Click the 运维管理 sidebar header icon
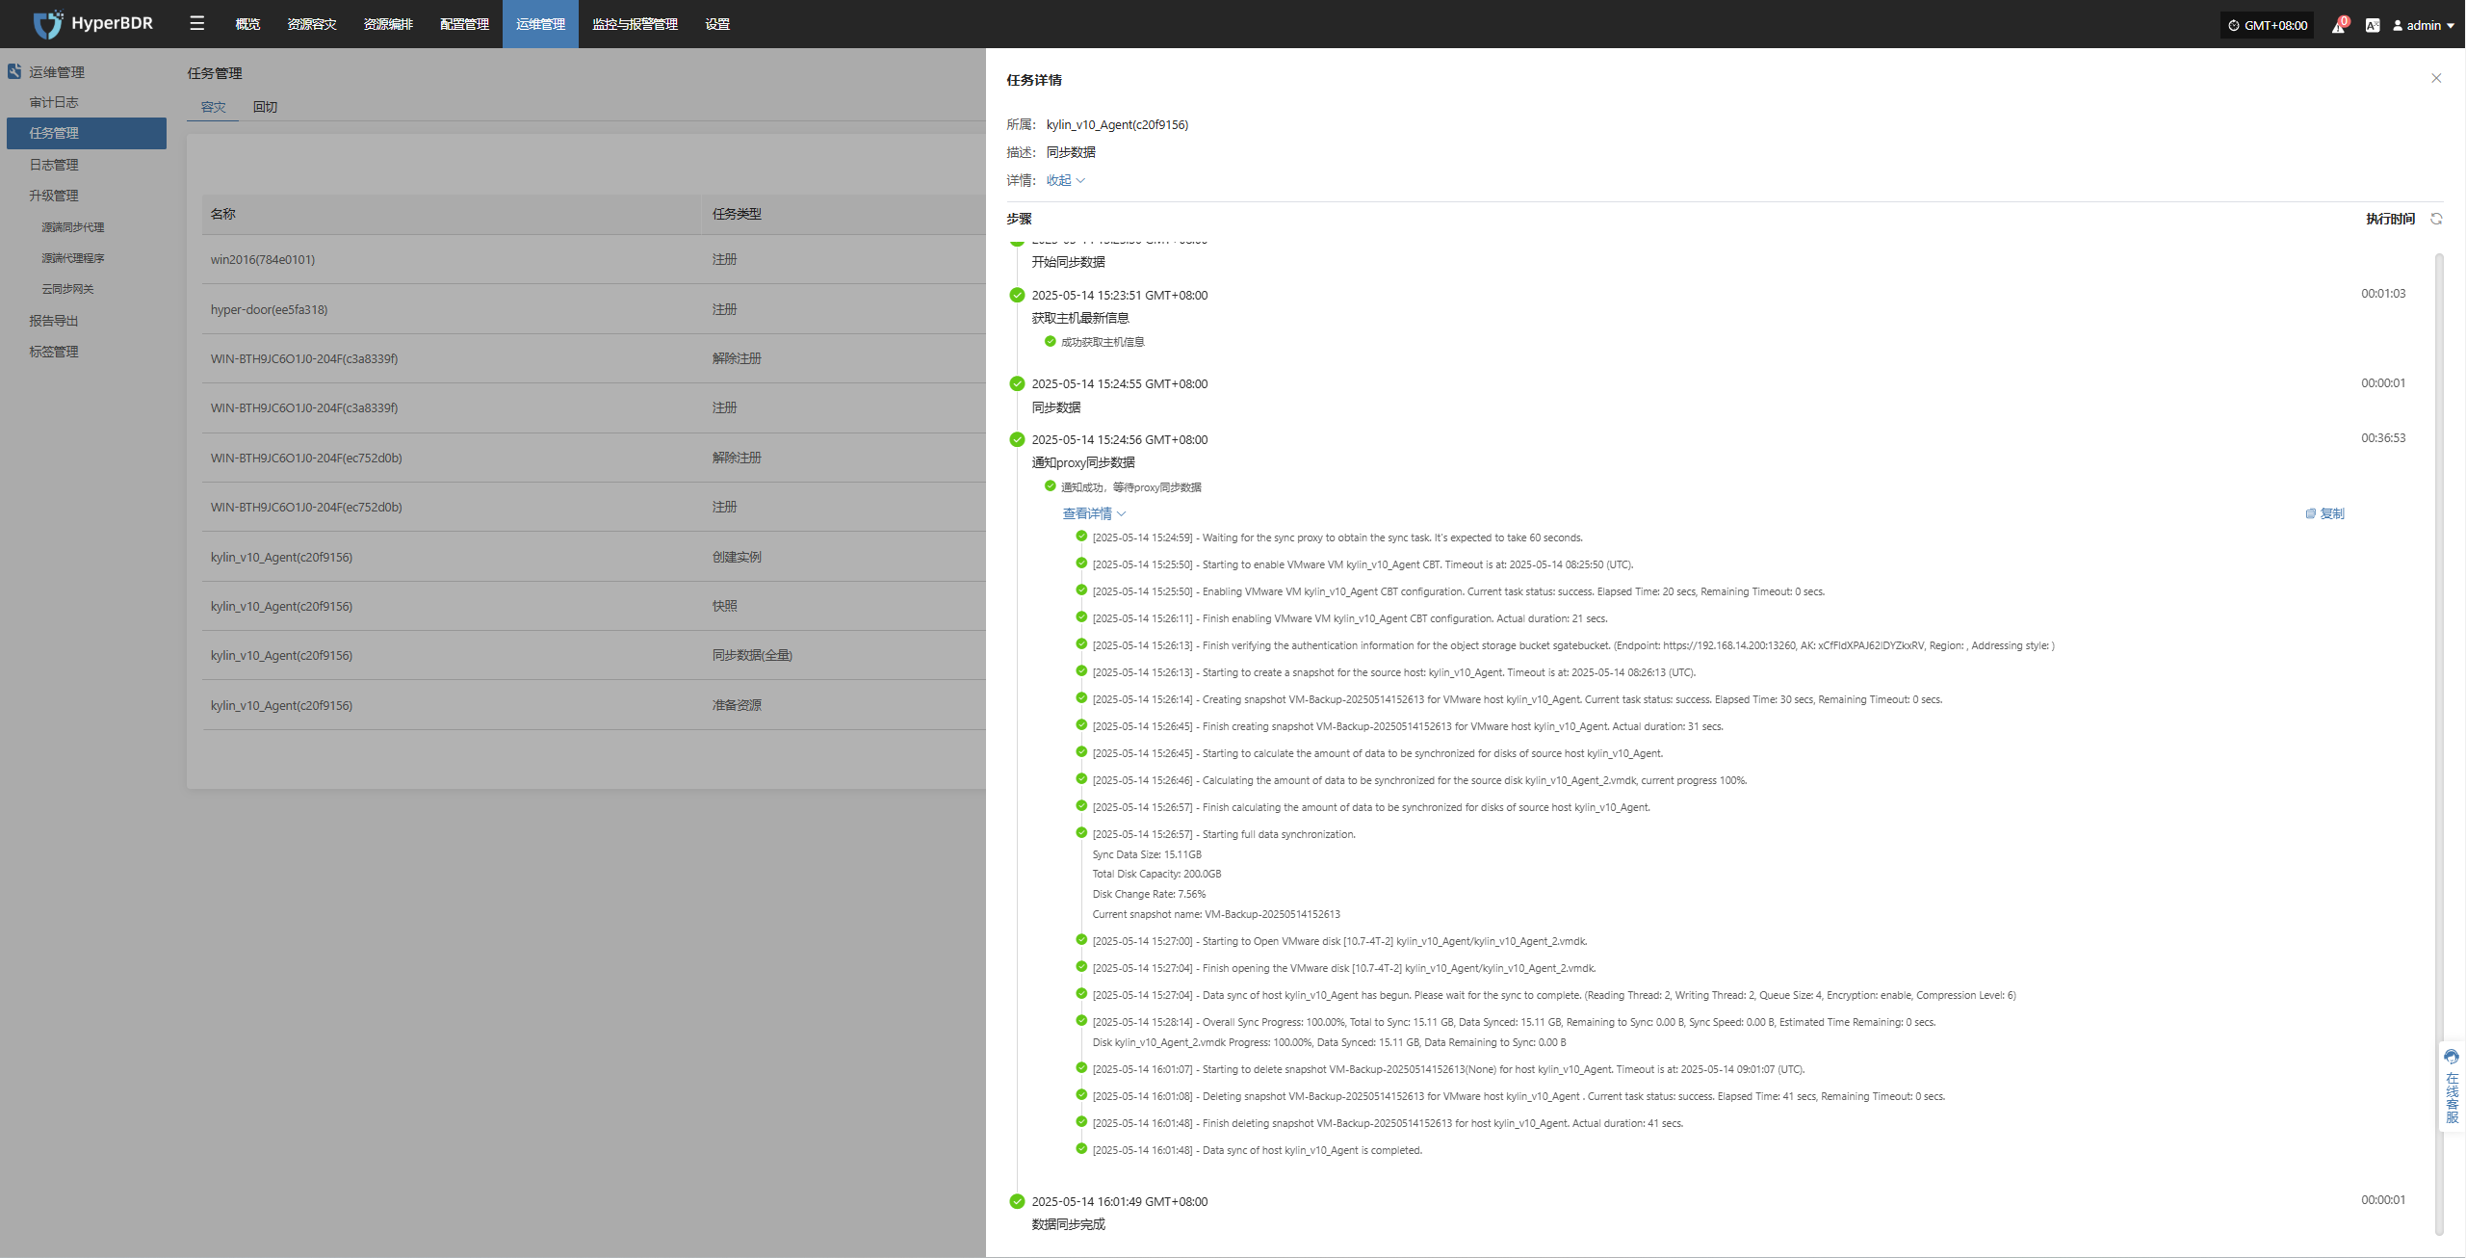 point(14,71)
